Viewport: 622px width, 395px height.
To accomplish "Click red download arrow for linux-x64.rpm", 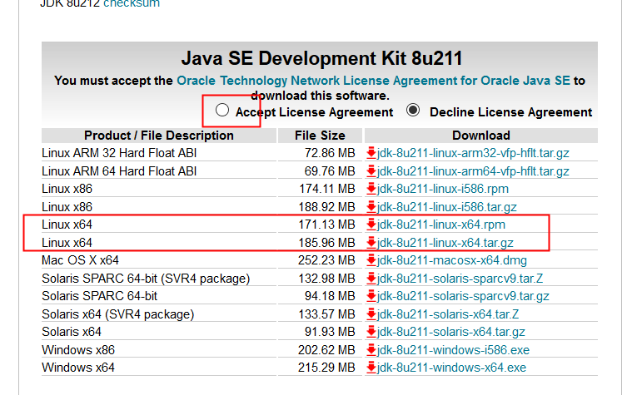I will [371, 225].
